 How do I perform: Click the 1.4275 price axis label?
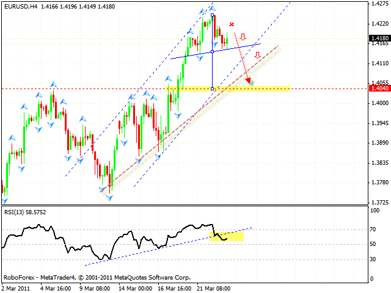pos(380,4)
